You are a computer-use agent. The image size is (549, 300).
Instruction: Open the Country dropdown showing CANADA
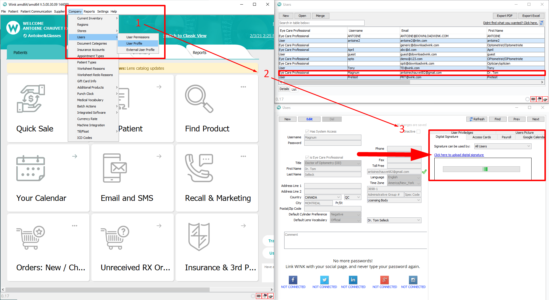tap(323, 197)
